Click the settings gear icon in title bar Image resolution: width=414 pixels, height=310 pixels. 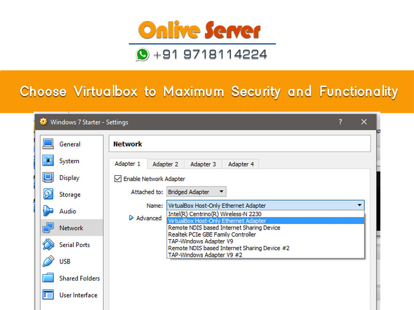43,122
